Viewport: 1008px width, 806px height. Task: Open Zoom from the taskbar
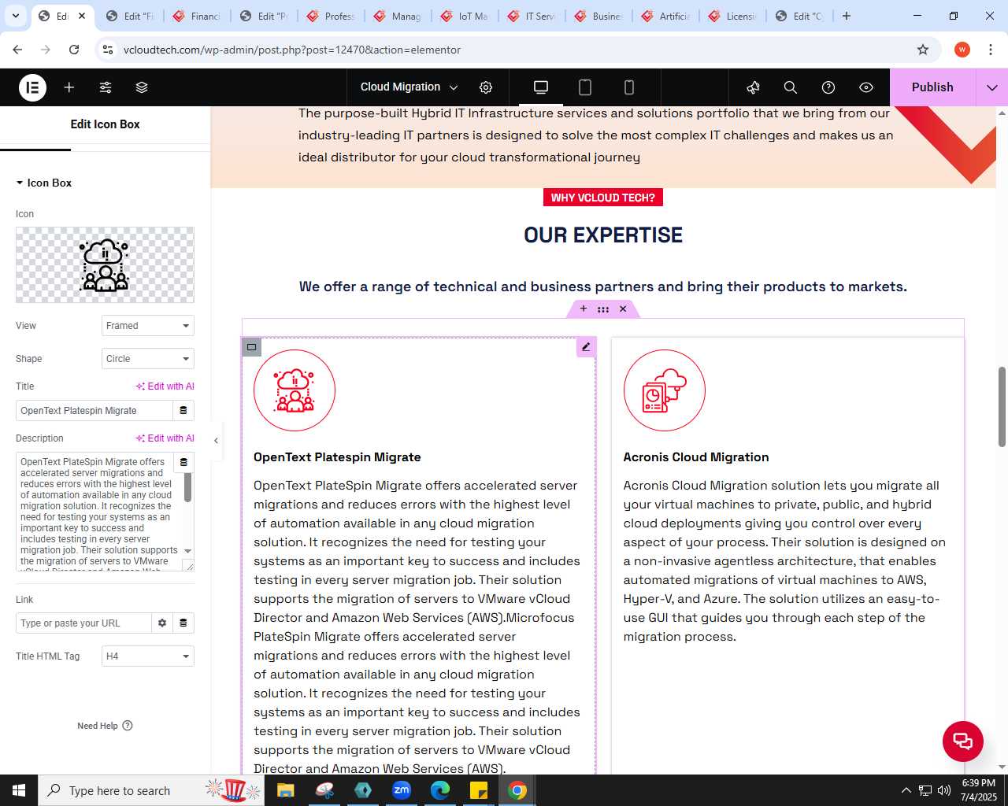point(402,790)
